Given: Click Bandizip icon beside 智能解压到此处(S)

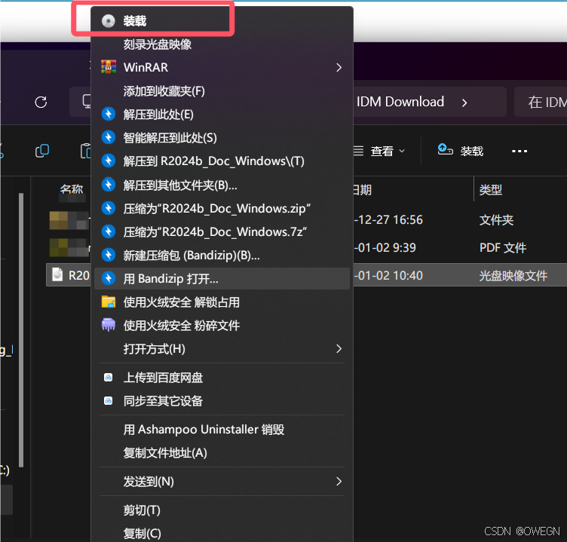Looking at the screenshot, I should (x=108, y=137).
